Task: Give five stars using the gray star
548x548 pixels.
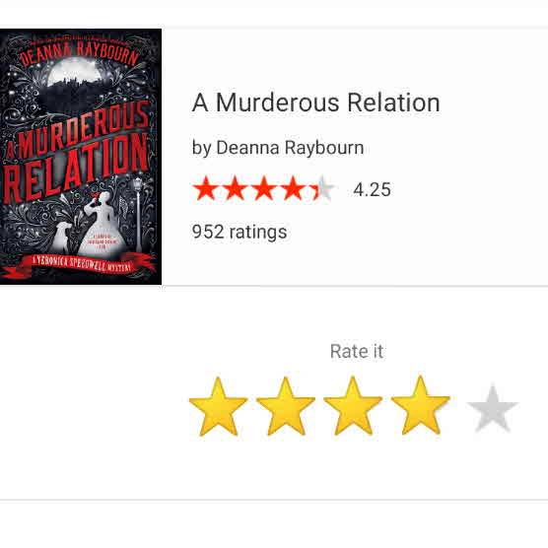Action: 493,408
